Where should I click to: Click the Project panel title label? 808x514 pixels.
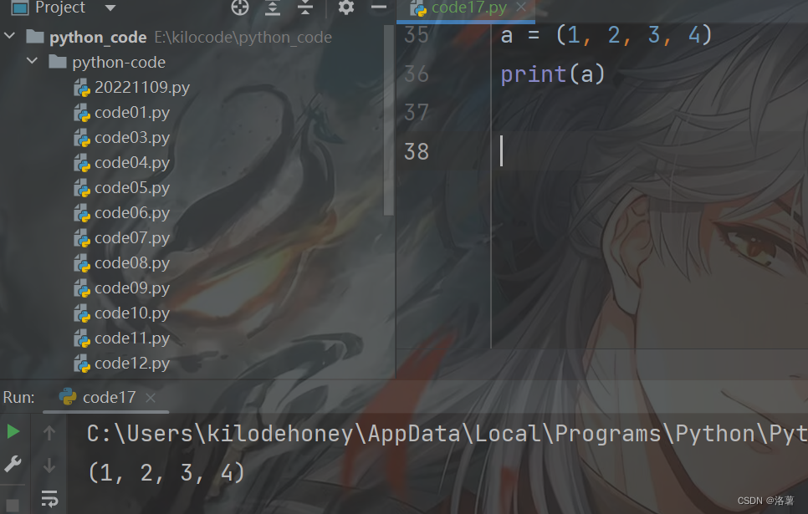pyautogui.click(x=59, y=8)
